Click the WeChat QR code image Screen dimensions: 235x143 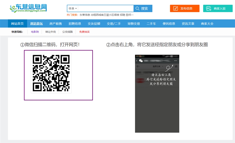(x=51, y=73)
